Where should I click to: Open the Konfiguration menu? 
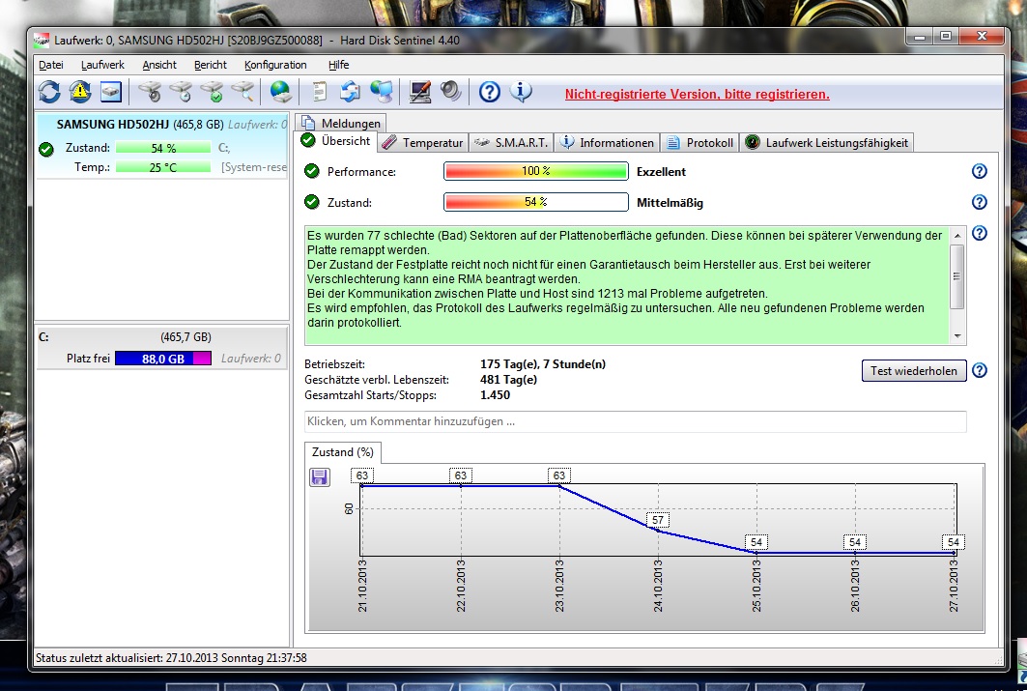click(x=275, y=65)
